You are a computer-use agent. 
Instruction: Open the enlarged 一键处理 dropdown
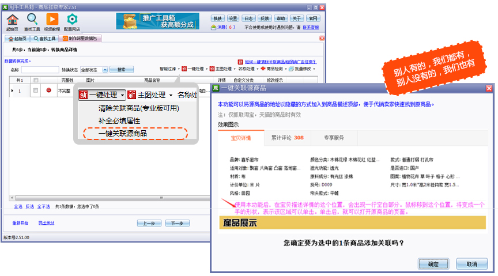(x=101, y=94)
